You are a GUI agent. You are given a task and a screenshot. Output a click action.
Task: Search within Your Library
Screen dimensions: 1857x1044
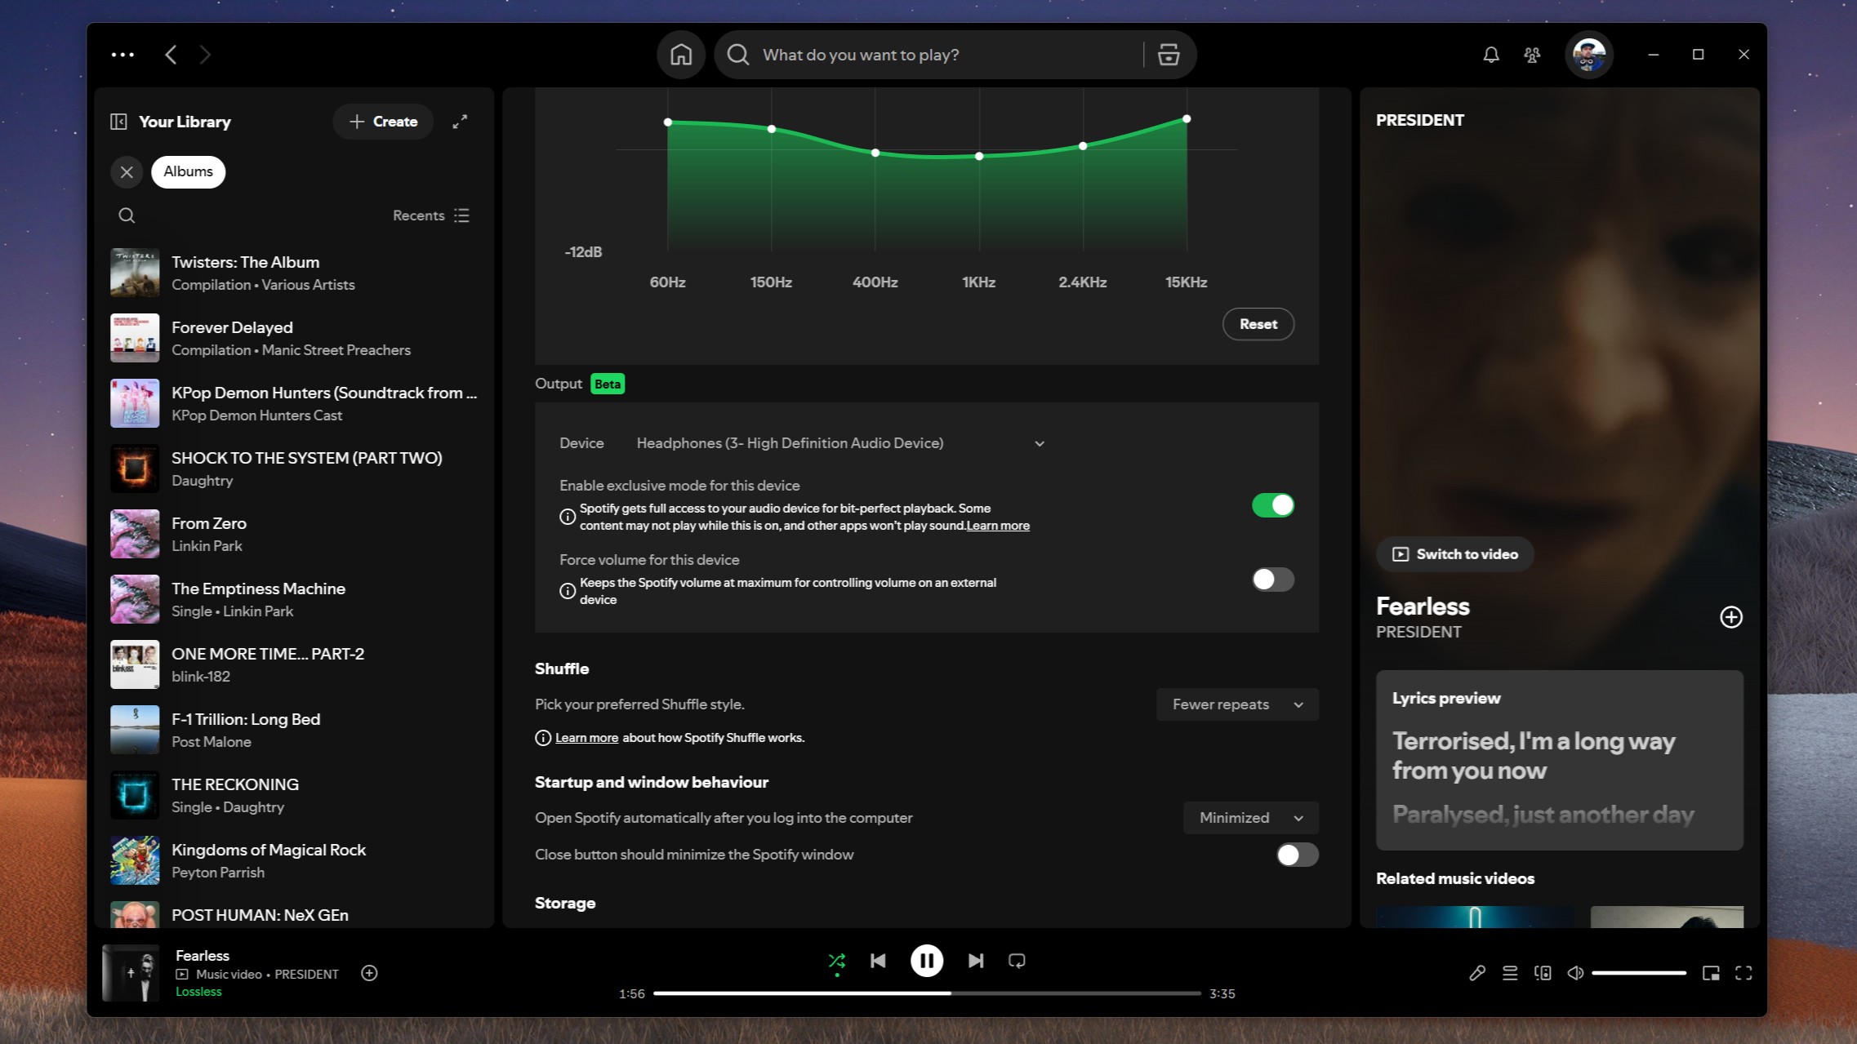[x=127, y=215]
